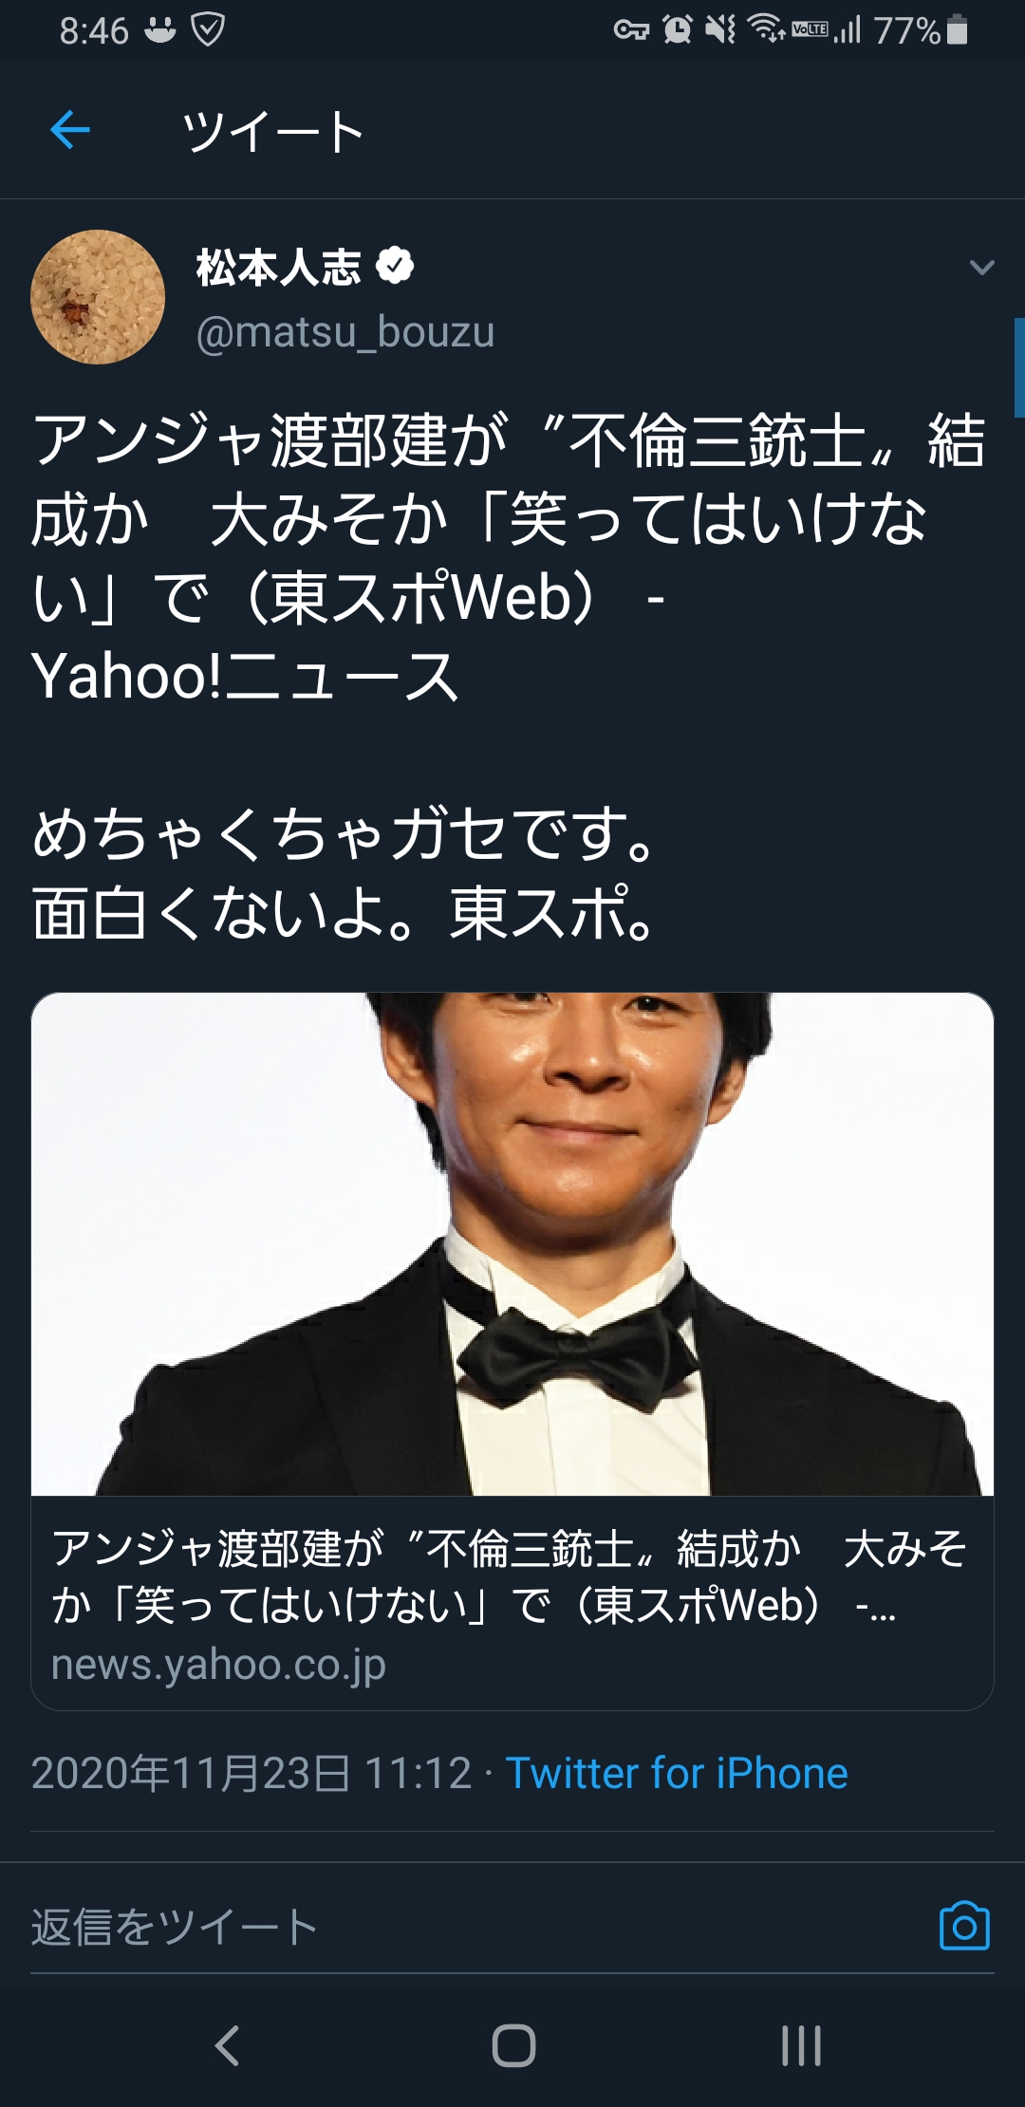Open the 松本人志 profile avatar
1025x2107 pixels.
pyautogui.click(x=98, y=297)
